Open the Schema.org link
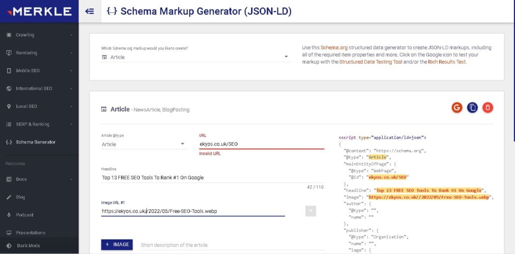This screenshot has width=515, height=254. (x=334, y=48)
